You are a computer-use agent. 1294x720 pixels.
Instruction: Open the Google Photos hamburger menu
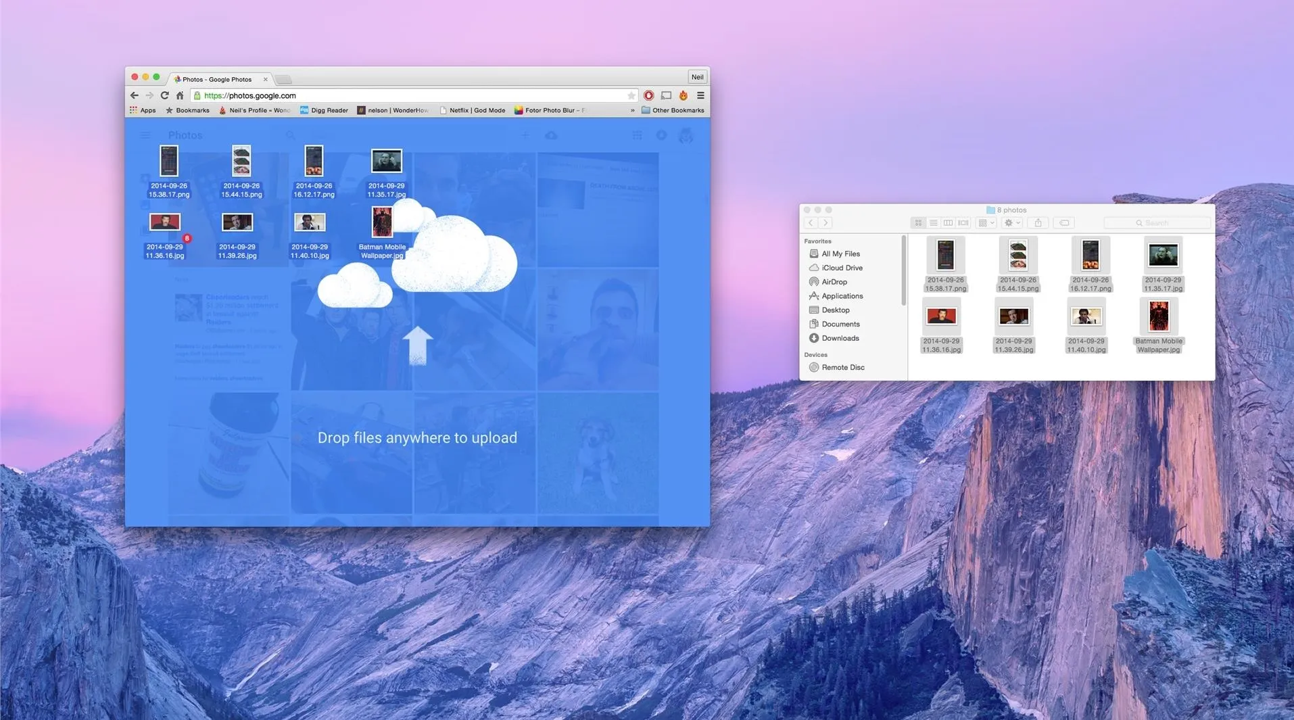tap(145, 135)
